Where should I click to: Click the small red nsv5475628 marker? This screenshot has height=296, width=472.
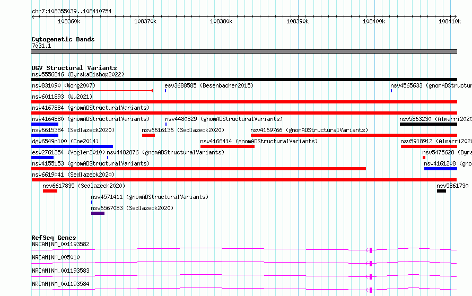tap(424, 158)
